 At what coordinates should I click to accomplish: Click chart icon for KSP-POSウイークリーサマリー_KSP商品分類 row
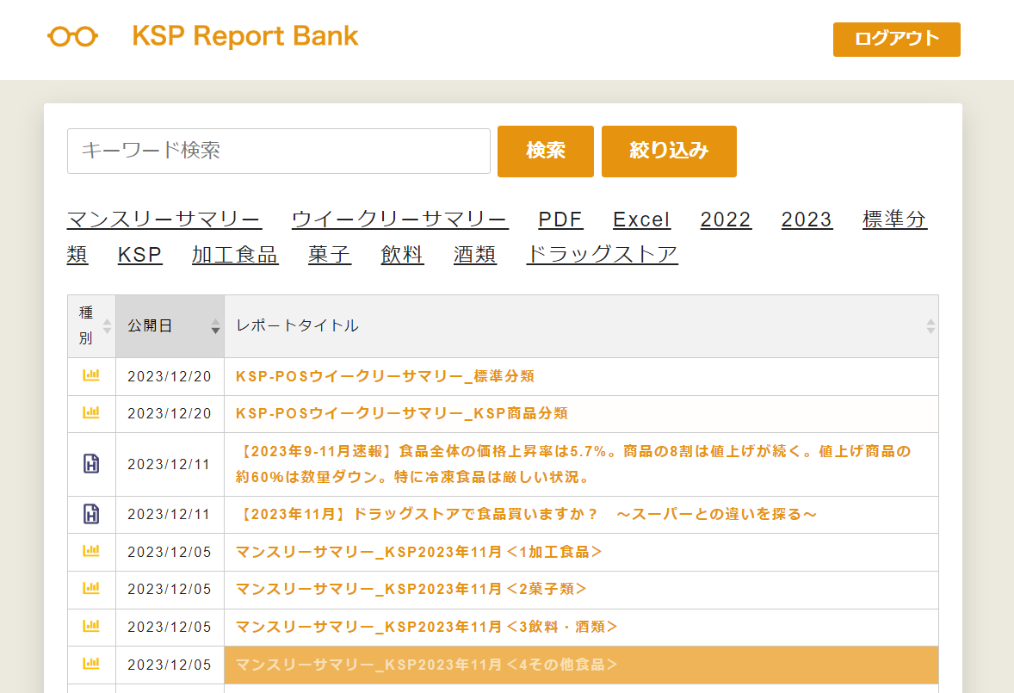click(91, 412)
